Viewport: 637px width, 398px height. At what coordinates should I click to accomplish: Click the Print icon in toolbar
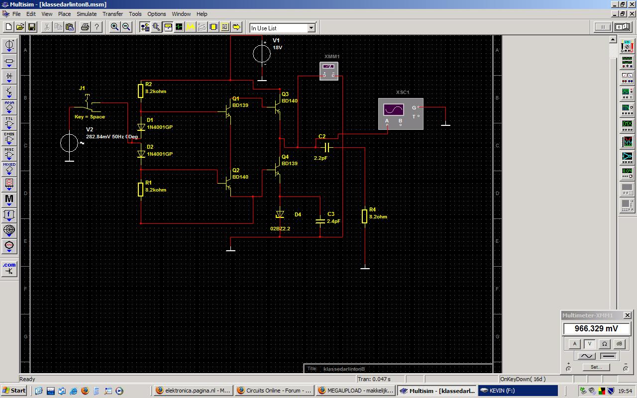tap(85, 27)
